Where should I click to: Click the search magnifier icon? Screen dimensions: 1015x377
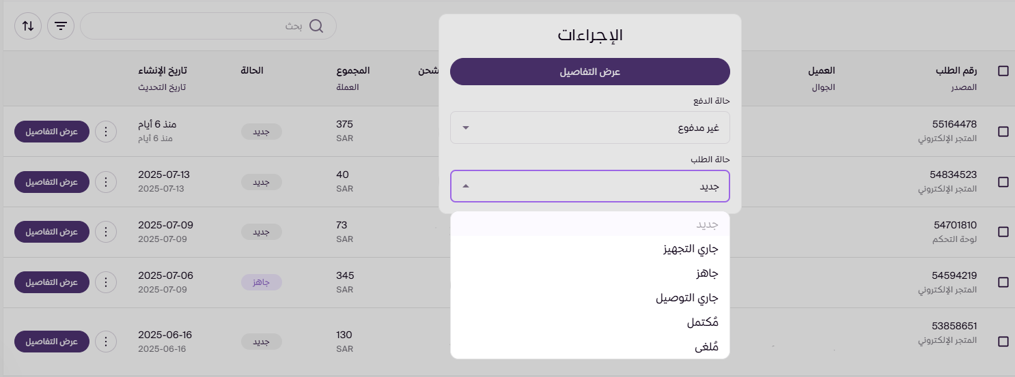316,26
